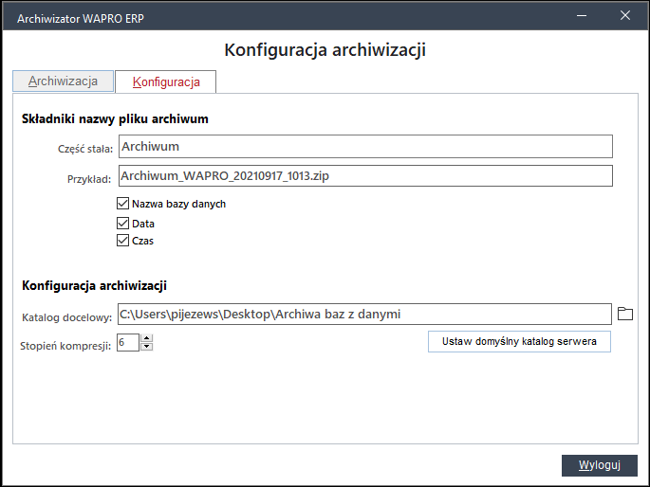Click the Stopień kompresji label
Image resolution: width=650 pixels, height=487 pixels.
click(65, 346)
